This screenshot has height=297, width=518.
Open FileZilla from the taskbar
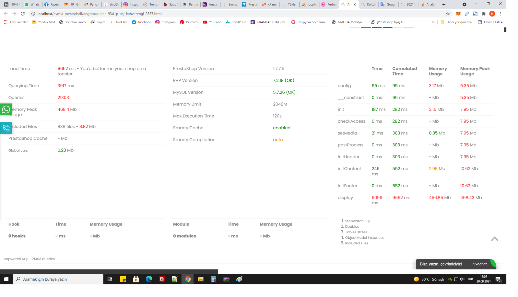pos(162,279)
